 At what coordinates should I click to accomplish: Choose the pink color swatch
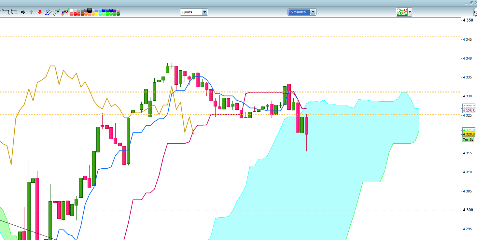pos(118,10)
